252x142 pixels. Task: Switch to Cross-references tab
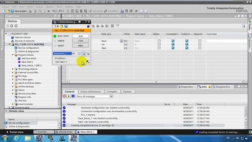[x=91, y=92]
